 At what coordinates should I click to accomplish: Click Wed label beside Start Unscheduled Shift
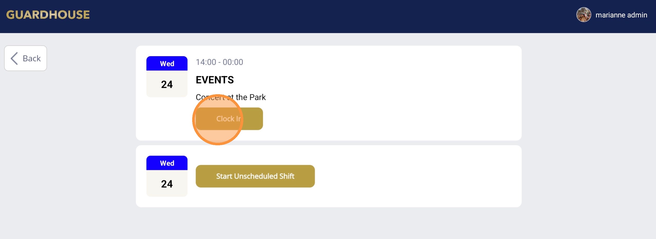167,163
